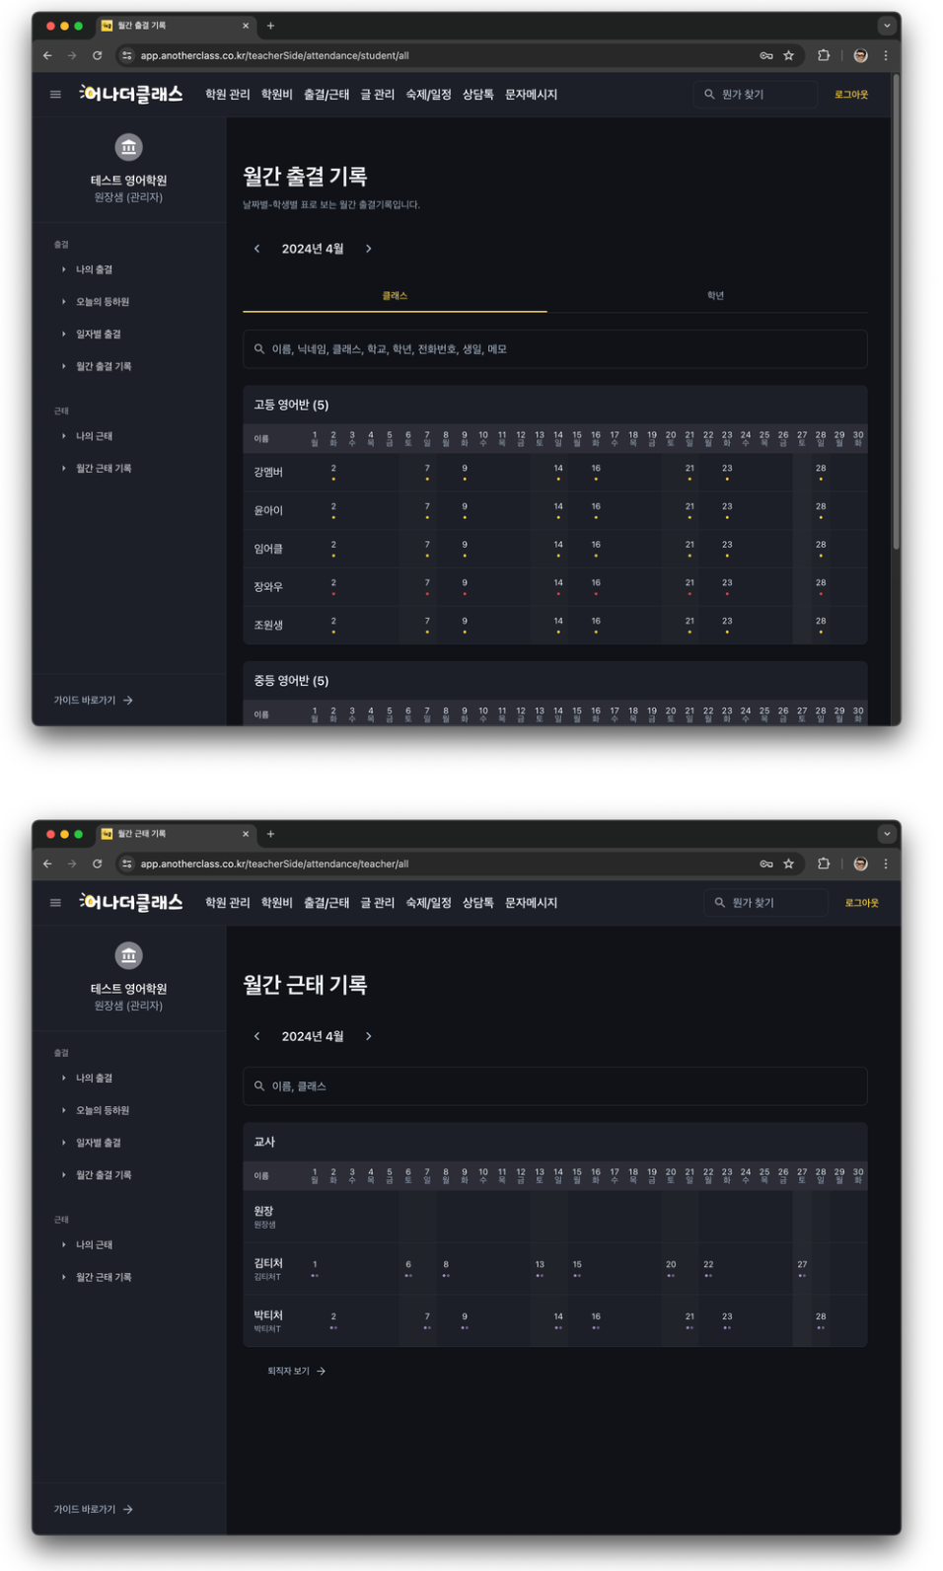The height and width of the screenshot is (1571, 943).
Task: Go back in the 월간 출결 기록 browser window
Action: tap(47, 56)
